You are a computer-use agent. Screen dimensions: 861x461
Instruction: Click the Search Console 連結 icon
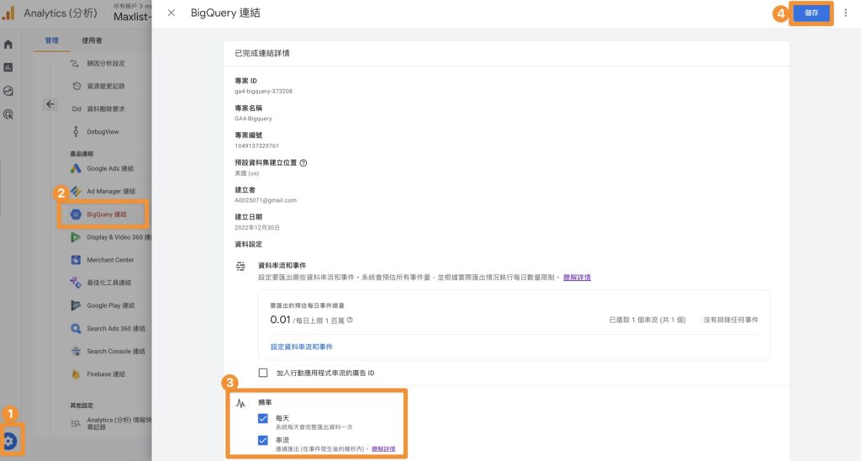[x=76, y=351]
